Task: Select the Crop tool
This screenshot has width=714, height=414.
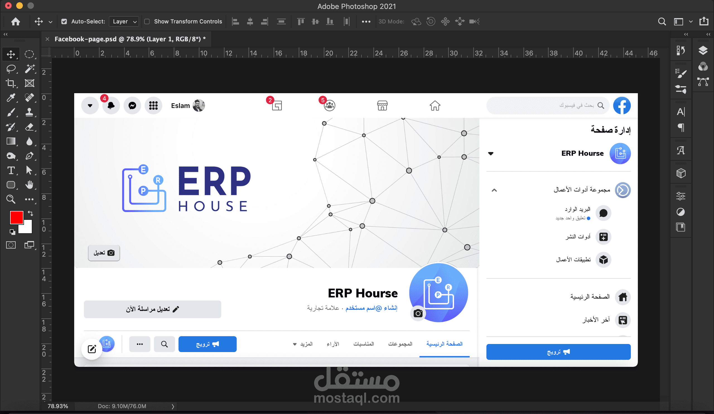Action: pos(11,83)
